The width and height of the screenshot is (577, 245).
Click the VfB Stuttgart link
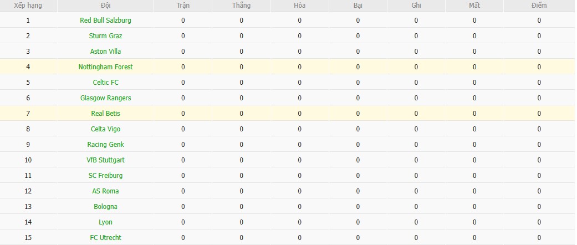coord(105,160)
